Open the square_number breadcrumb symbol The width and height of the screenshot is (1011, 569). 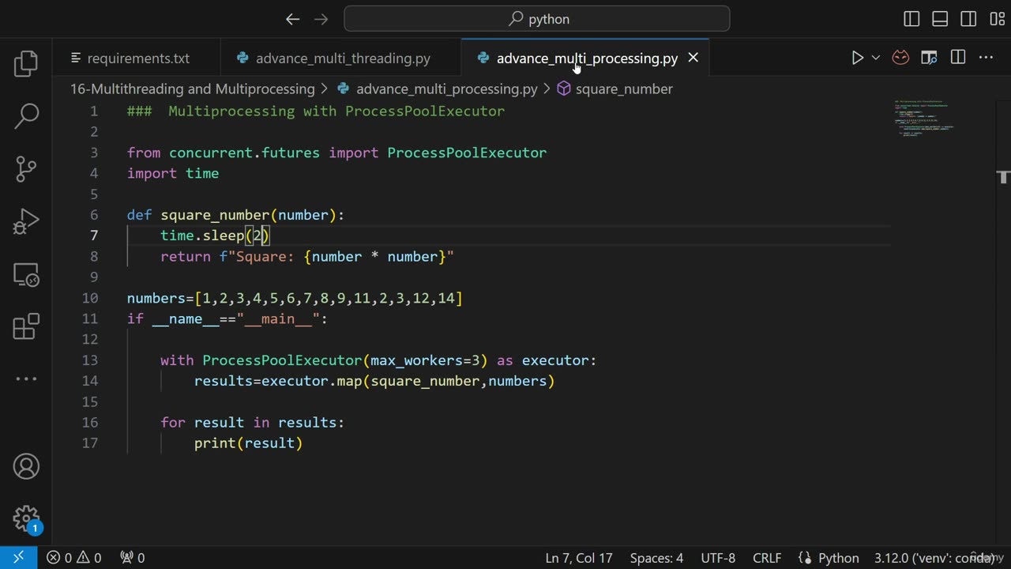[615, 89]
